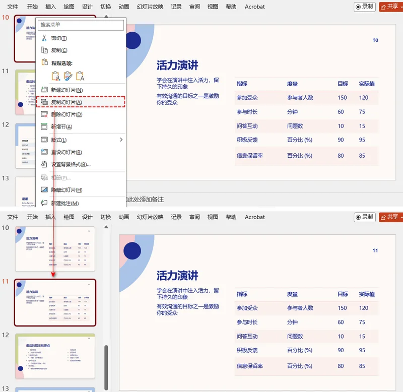The height and width of the screenshot is (392, 403).
Task: Click the 录制 button in bottom window
Action: point(364,217)
